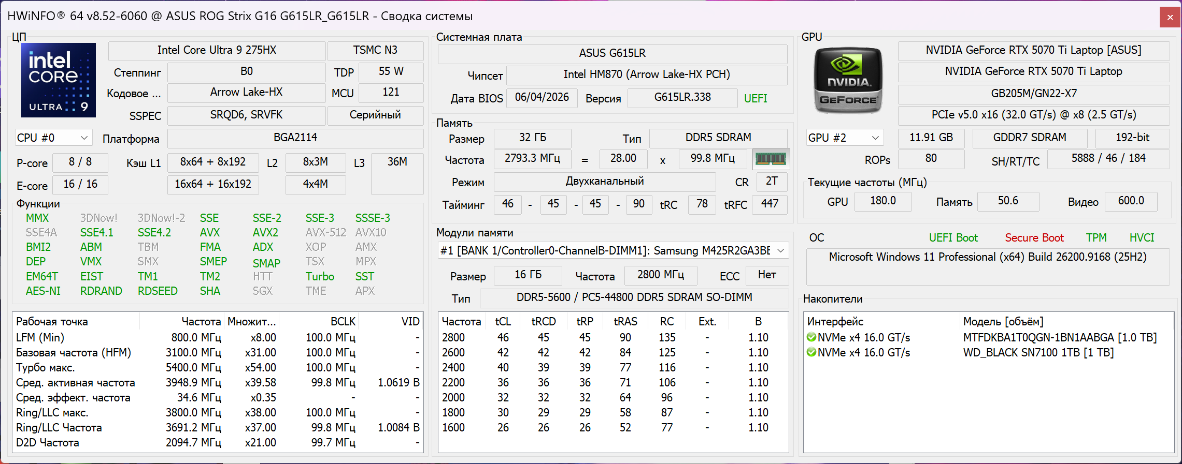The image size is (1182, 464).
Task: Close the HWiNFO summary window
Action: pos(1170,17)
